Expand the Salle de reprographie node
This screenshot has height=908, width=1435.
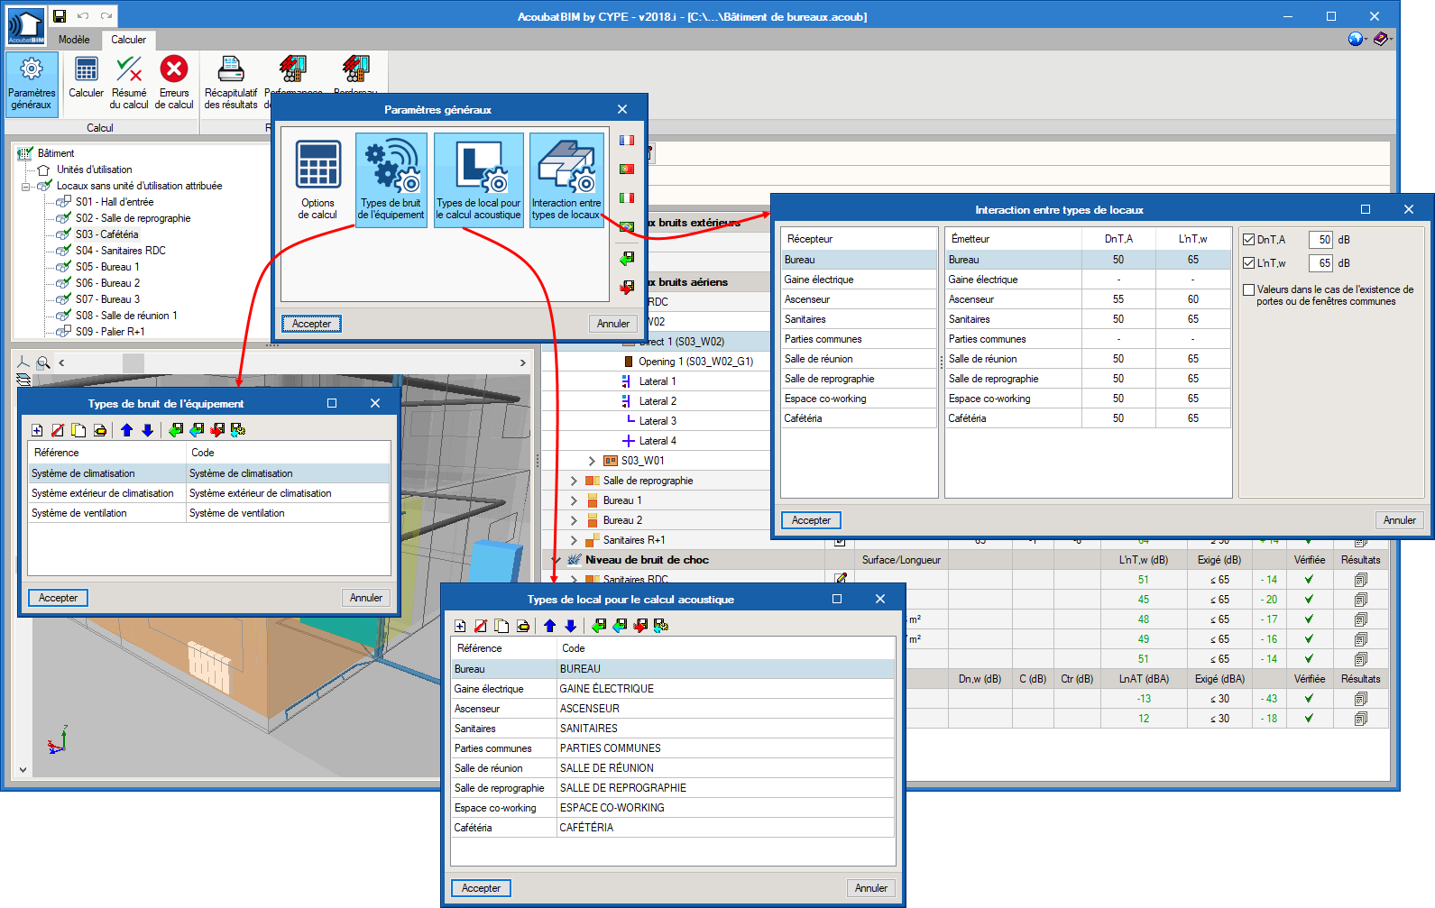click(x=574, y=481)
